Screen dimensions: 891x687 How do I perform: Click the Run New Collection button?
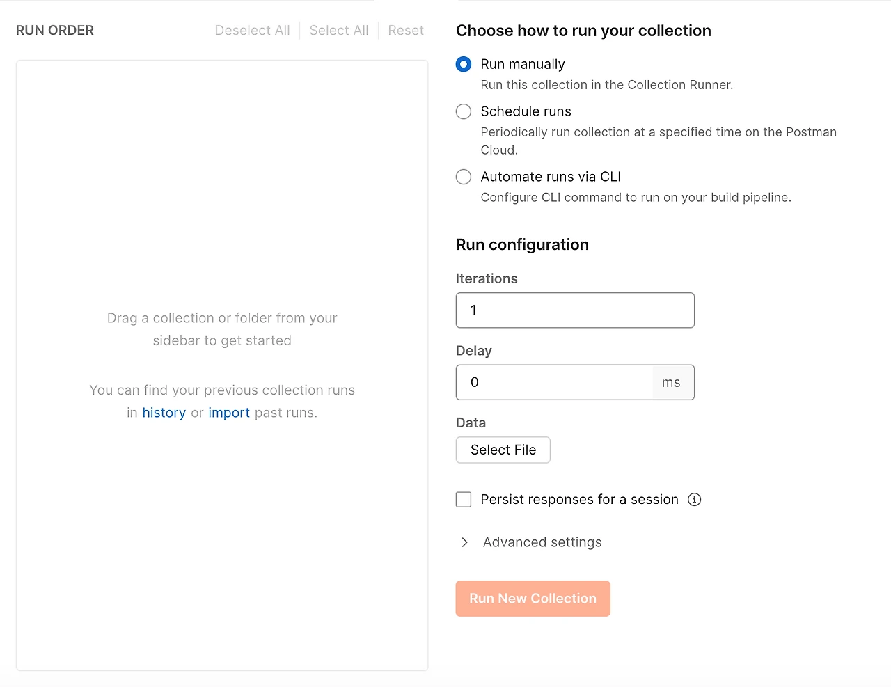(533, 599)
